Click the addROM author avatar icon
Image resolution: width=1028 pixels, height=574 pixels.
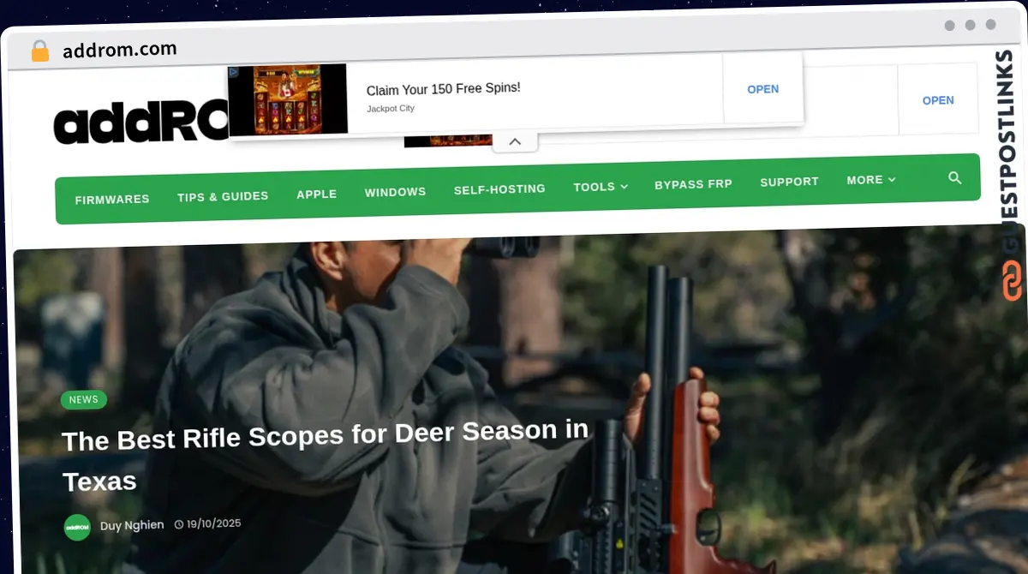[77, 527]
